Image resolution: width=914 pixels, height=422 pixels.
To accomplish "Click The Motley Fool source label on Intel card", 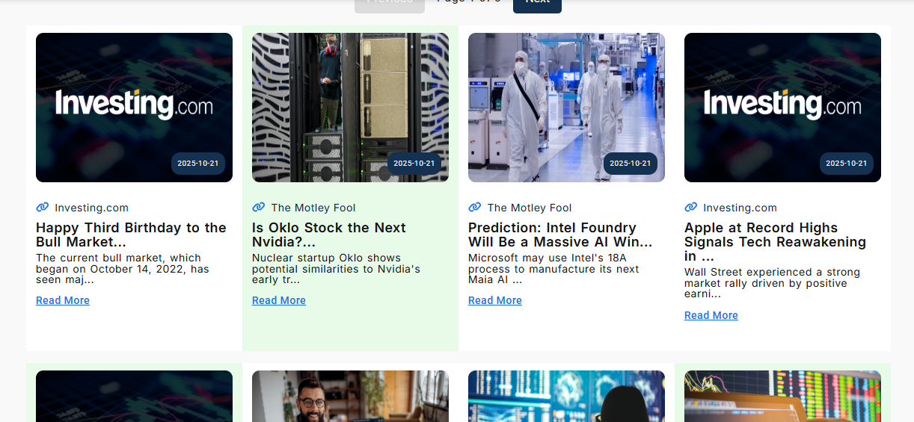I will [530, 208].
